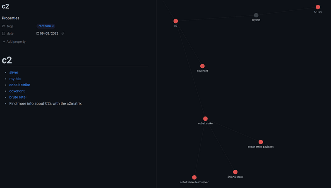
Task: Remove the redteam tag with x
Action: pyautogui.click(x=53, y=26)
